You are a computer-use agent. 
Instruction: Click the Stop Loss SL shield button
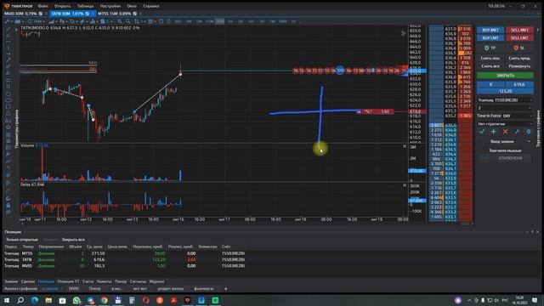tap(519, 48)
